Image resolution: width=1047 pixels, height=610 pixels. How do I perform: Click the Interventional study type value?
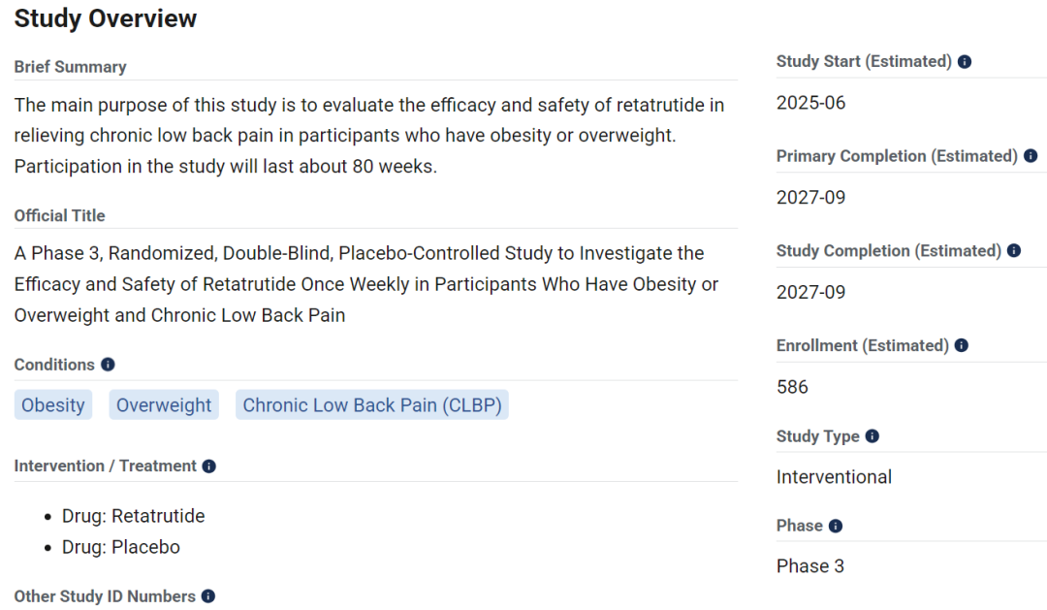[x=834, y=476]
